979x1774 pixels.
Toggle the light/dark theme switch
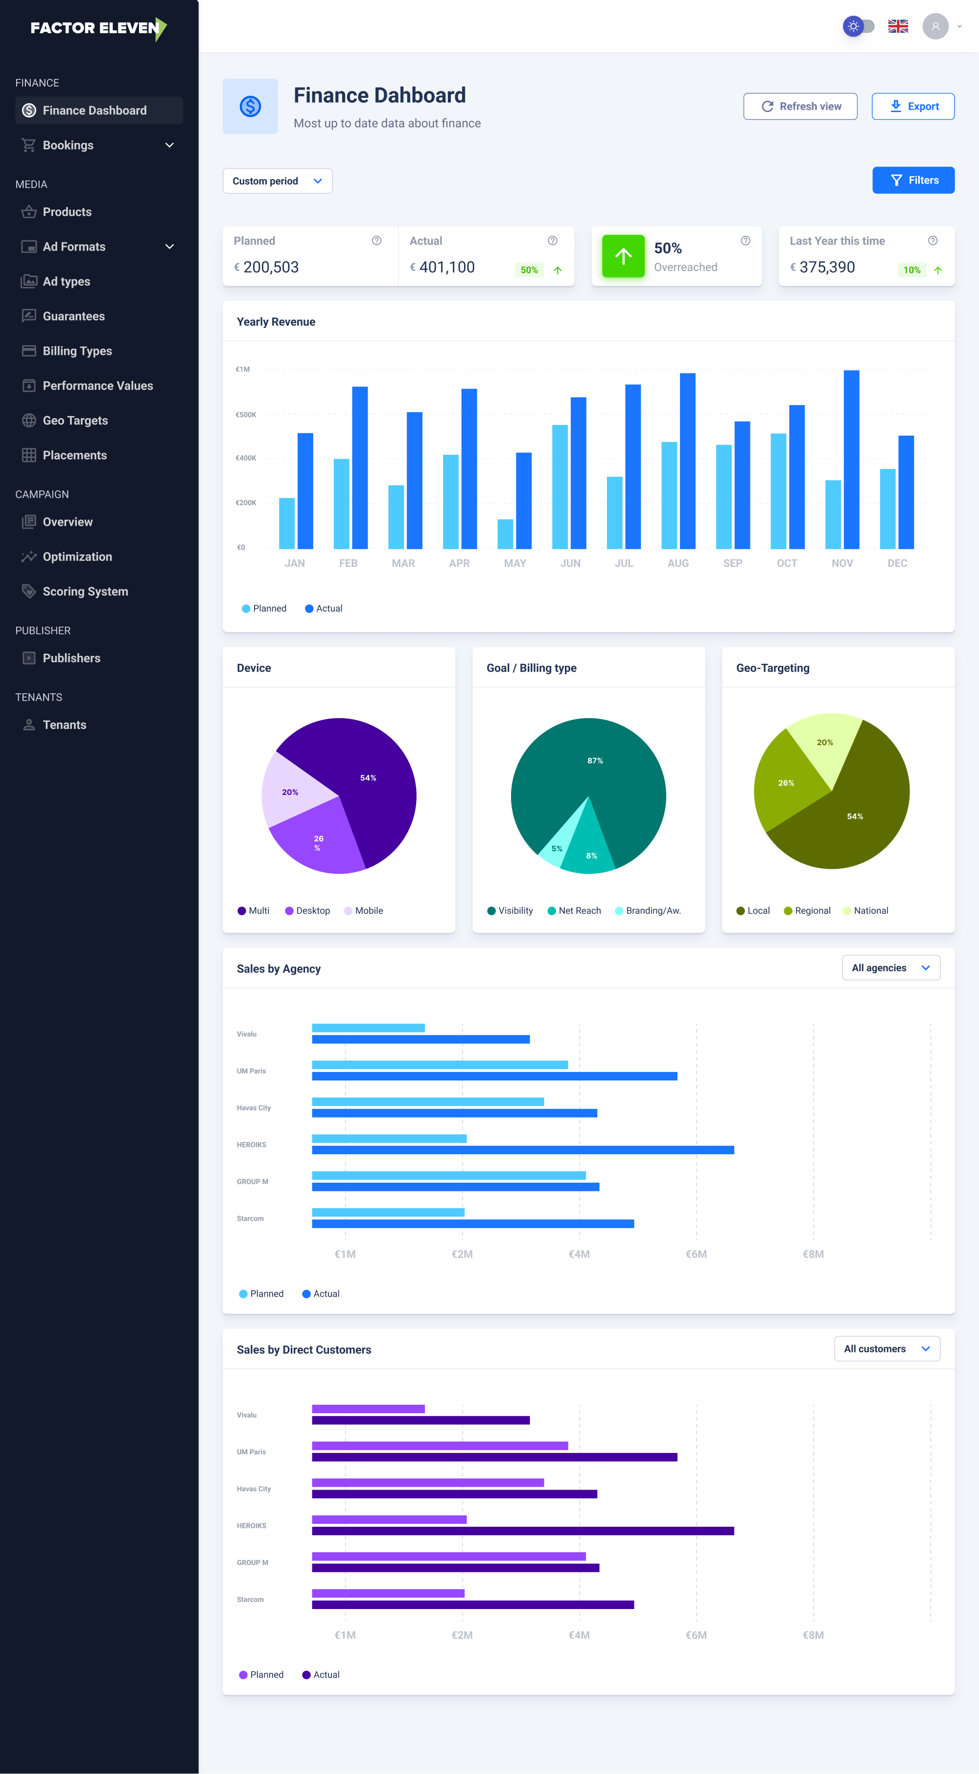(x=859, y=27)
